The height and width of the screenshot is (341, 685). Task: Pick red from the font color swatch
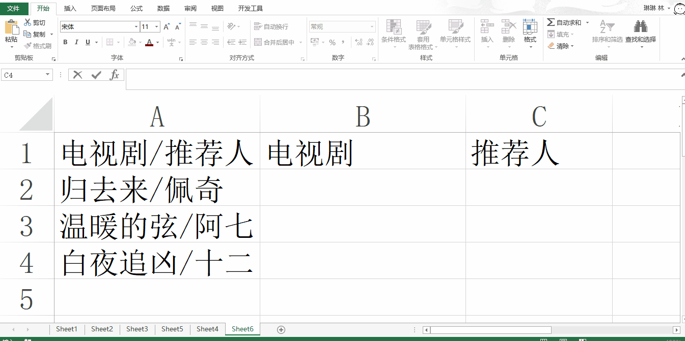pos(150,46)
